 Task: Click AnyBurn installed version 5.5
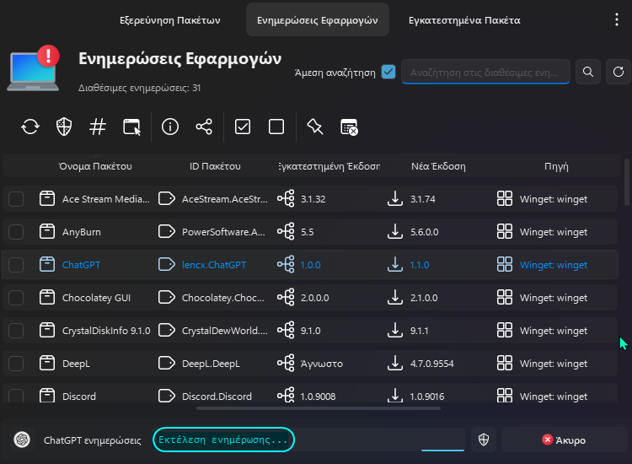(307, 232)
